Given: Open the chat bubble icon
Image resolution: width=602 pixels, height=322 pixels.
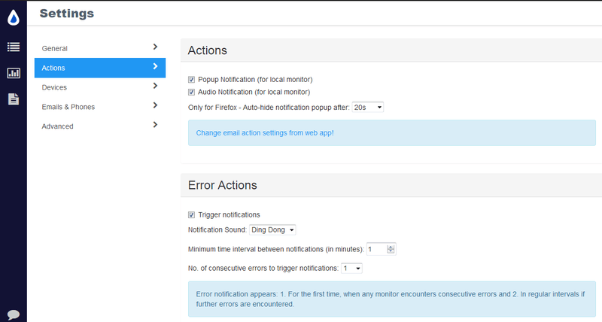Looking at the screenshot, I should 14,314.
